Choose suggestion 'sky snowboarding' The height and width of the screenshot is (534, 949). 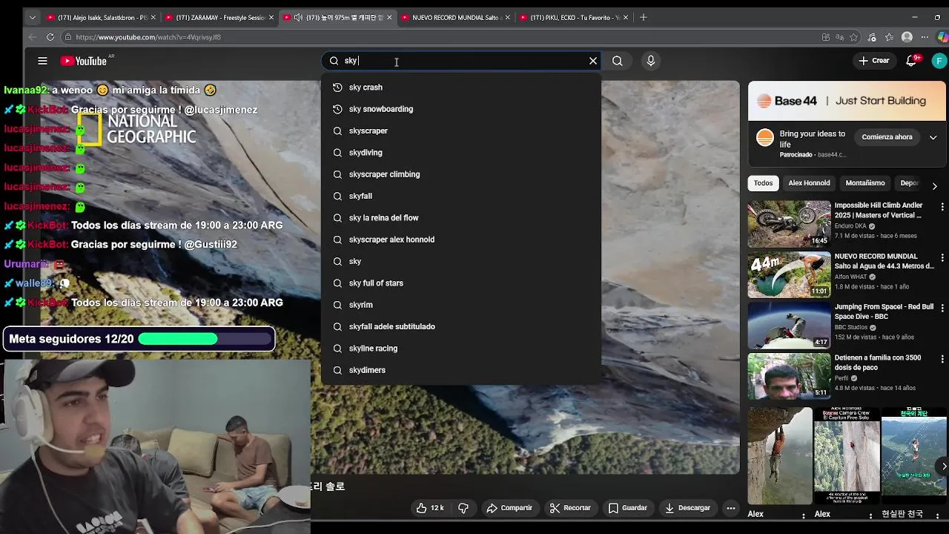(x=461, y=109)
